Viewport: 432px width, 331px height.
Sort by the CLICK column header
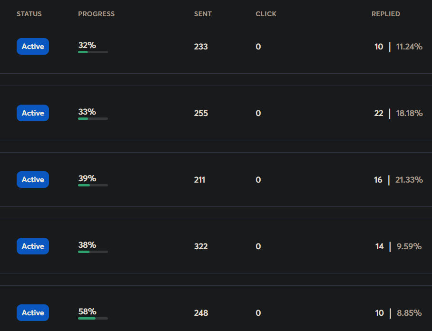[266, 14]
